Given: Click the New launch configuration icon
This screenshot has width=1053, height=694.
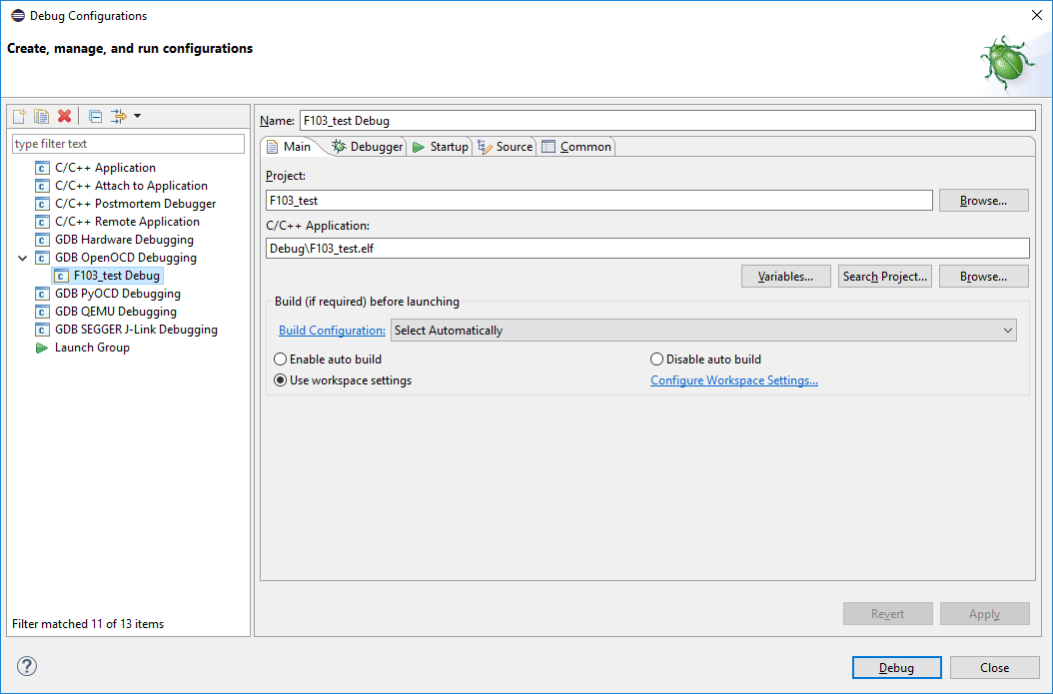Looking at the screenshot, I should click(19, 116).
